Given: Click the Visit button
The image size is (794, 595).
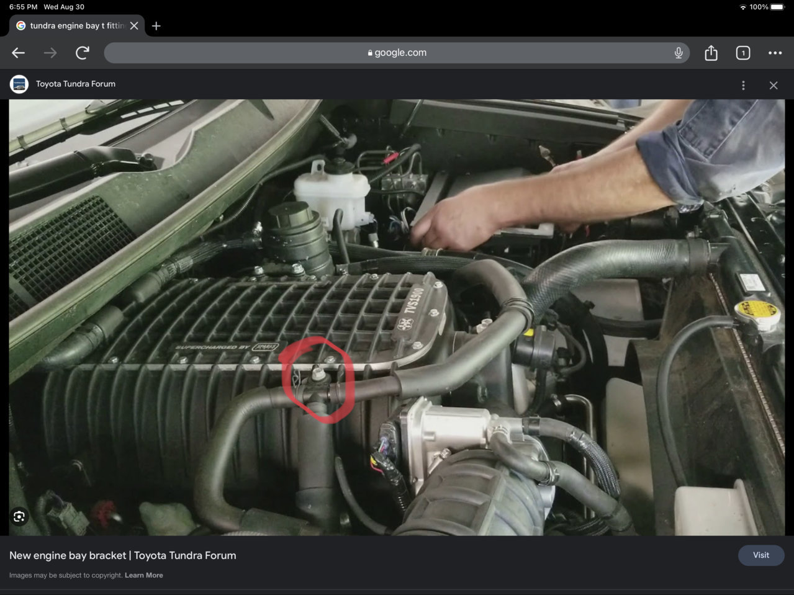Looking at the screenshot, I should [x=761, y=555].
